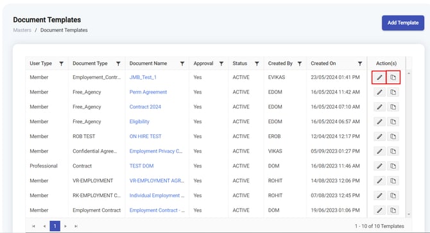Screen dimensions: 430x233
Task: Click the Add Template button
Action: (403, 22)
